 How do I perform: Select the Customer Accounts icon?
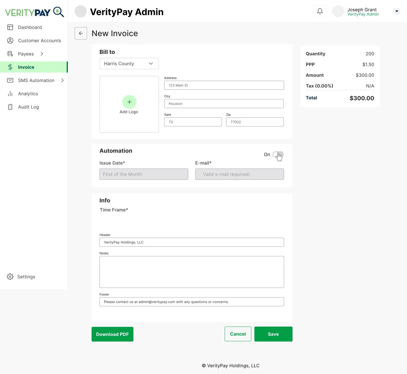tap(10, 40)
